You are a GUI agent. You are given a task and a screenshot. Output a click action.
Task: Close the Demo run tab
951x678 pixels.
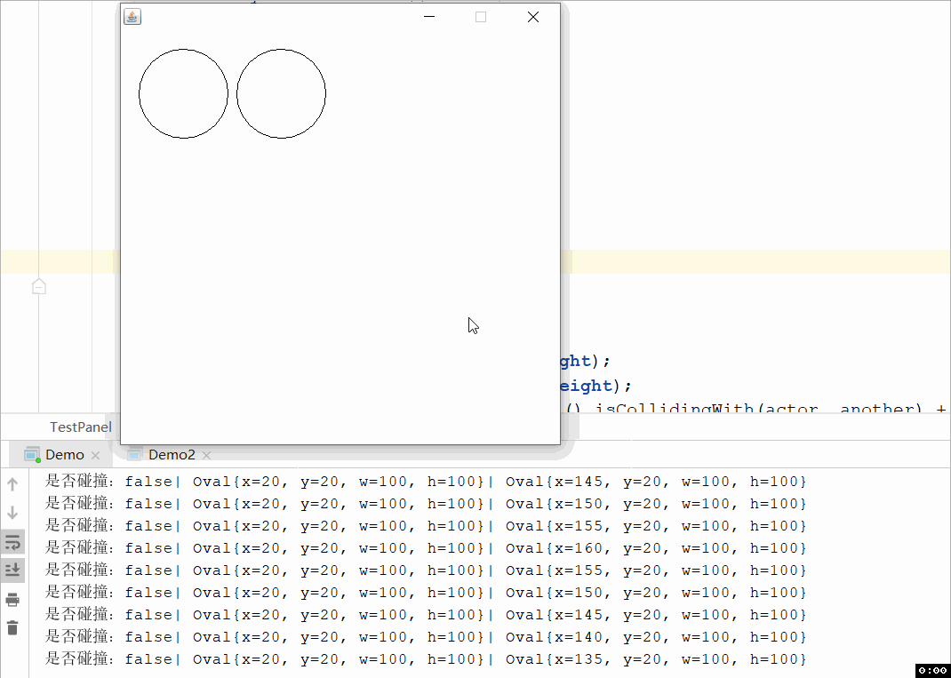click(x=95, y=456)
